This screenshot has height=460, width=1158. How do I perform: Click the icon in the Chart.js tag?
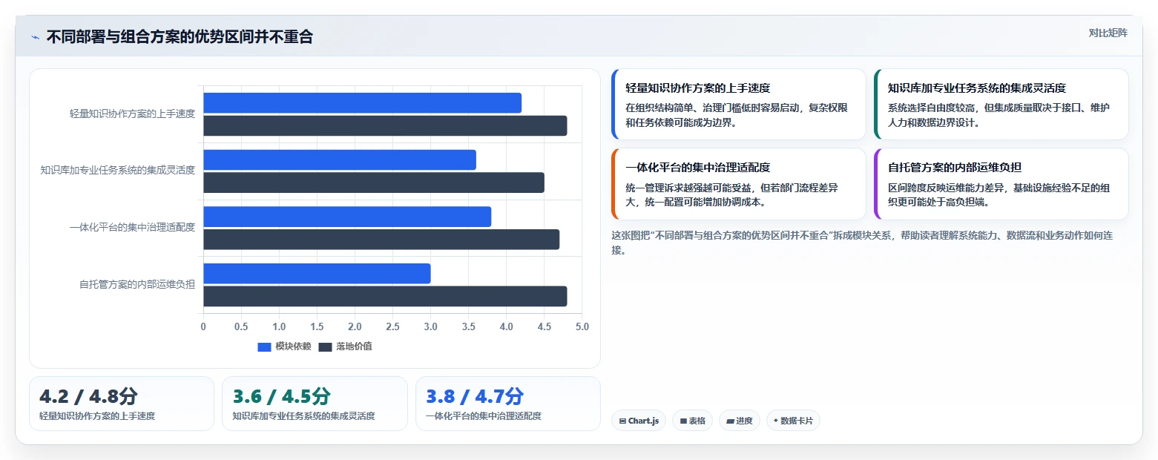coord(622,421)
